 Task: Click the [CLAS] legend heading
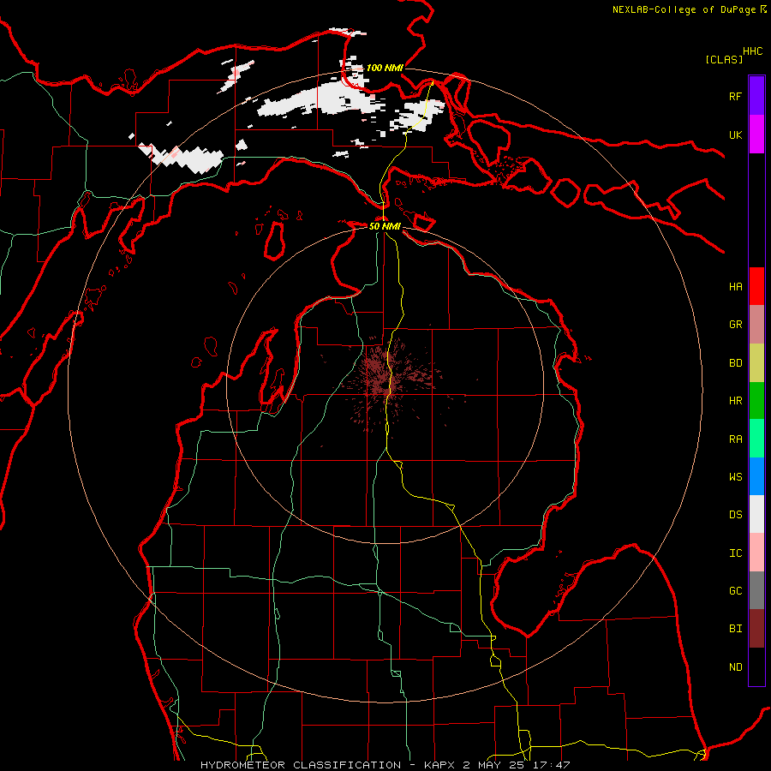pos(724,59)
